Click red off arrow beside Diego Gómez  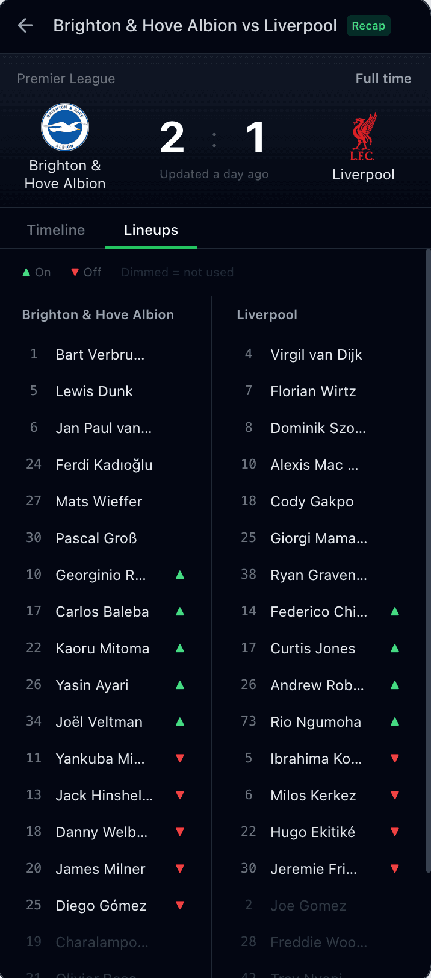[x=179, y=905]
